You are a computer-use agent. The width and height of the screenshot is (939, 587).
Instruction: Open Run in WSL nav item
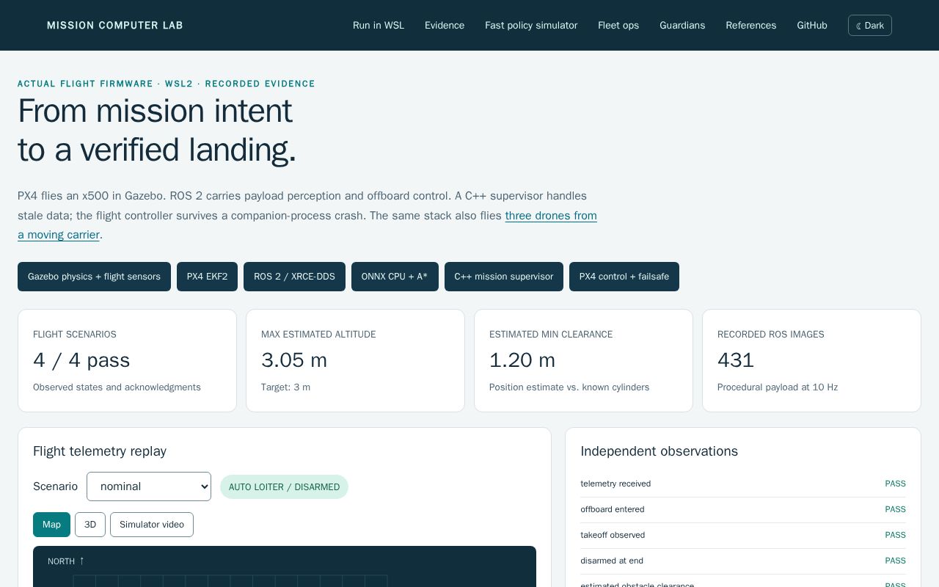pyautogui.click(x=379, y=25)
